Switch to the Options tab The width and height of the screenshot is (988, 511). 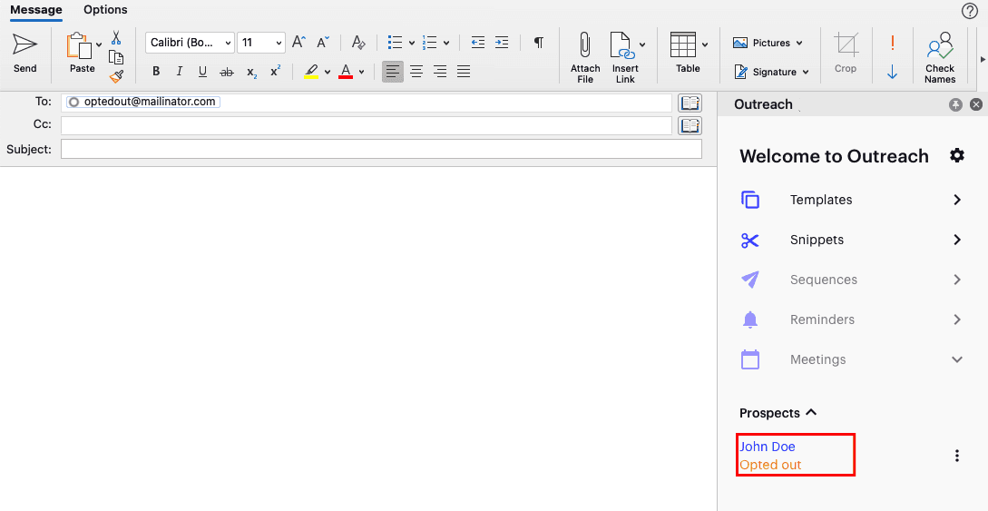[105, 10]
